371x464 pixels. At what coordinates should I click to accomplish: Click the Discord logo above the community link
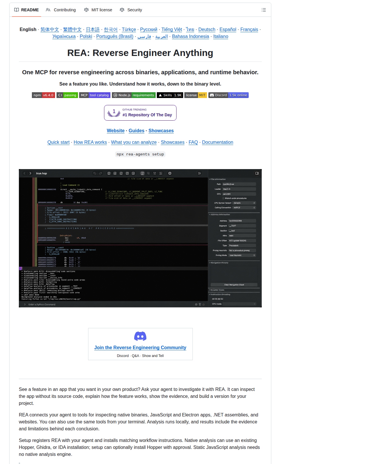140,336
